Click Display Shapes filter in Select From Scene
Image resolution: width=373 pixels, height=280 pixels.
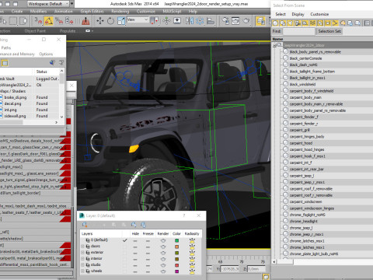[x=283, y=23]
